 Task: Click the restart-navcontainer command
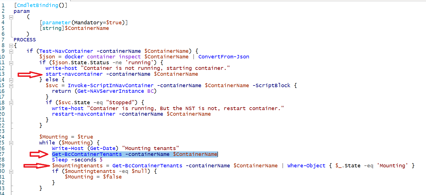84,114
